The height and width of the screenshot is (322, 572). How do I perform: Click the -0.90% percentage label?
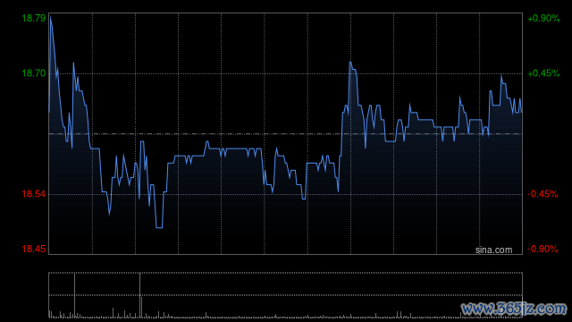tap(543, 249)
